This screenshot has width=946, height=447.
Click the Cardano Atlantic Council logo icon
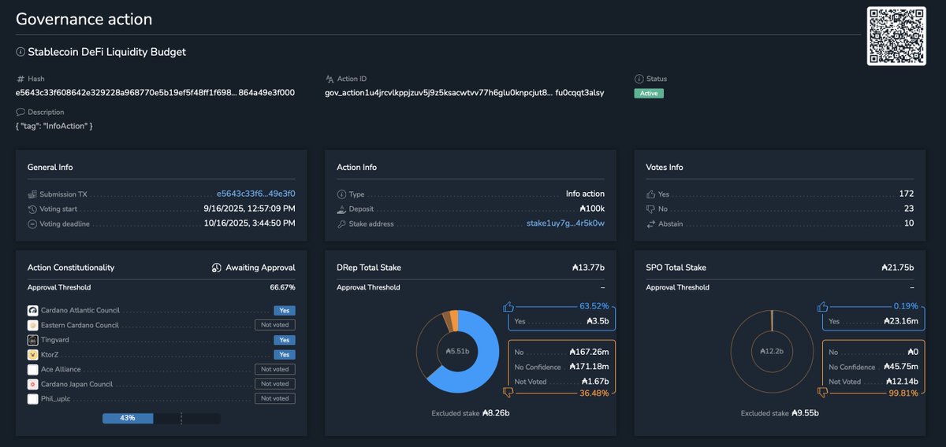[33, 311]
